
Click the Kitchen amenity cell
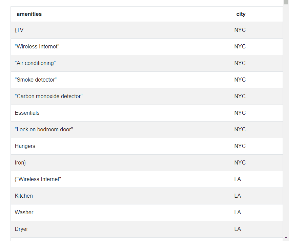(24, 196)
